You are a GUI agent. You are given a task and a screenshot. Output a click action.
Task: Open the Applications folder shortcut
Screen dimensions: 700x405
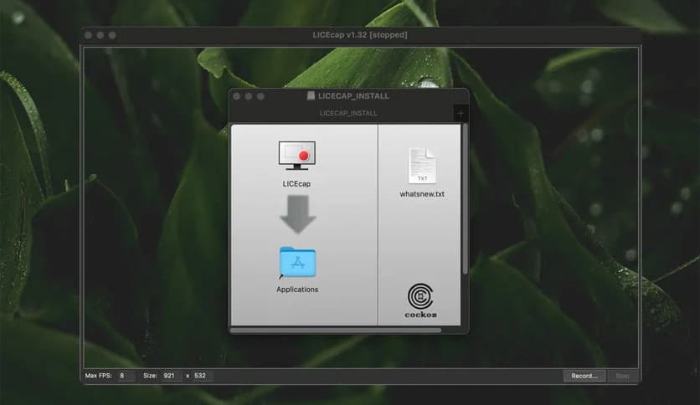[298, 262]
